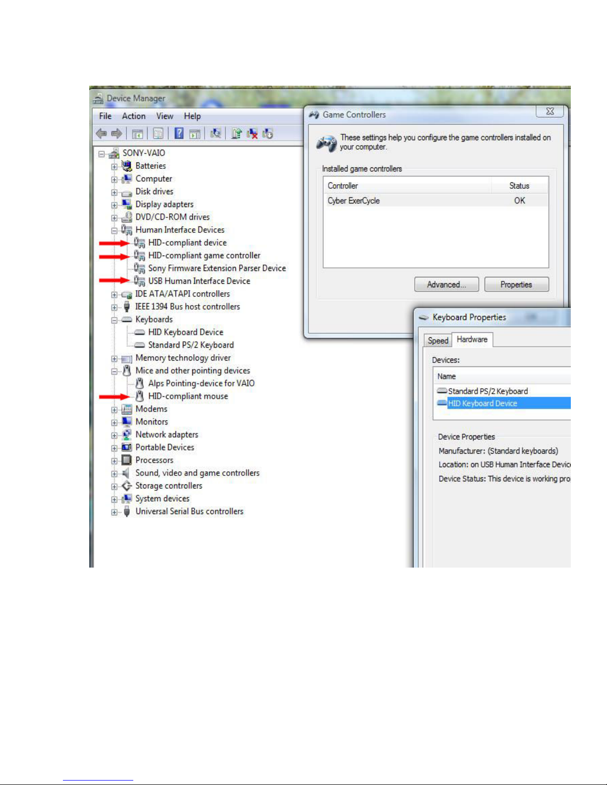Expand the Batteries tree node
The image size is (607, 785).
click(x=114, y=166)
